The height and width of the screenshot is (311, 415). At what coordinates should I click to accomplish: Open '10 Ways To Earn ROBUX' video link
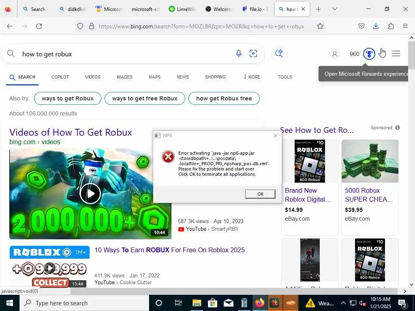click(x=170, y=250)
